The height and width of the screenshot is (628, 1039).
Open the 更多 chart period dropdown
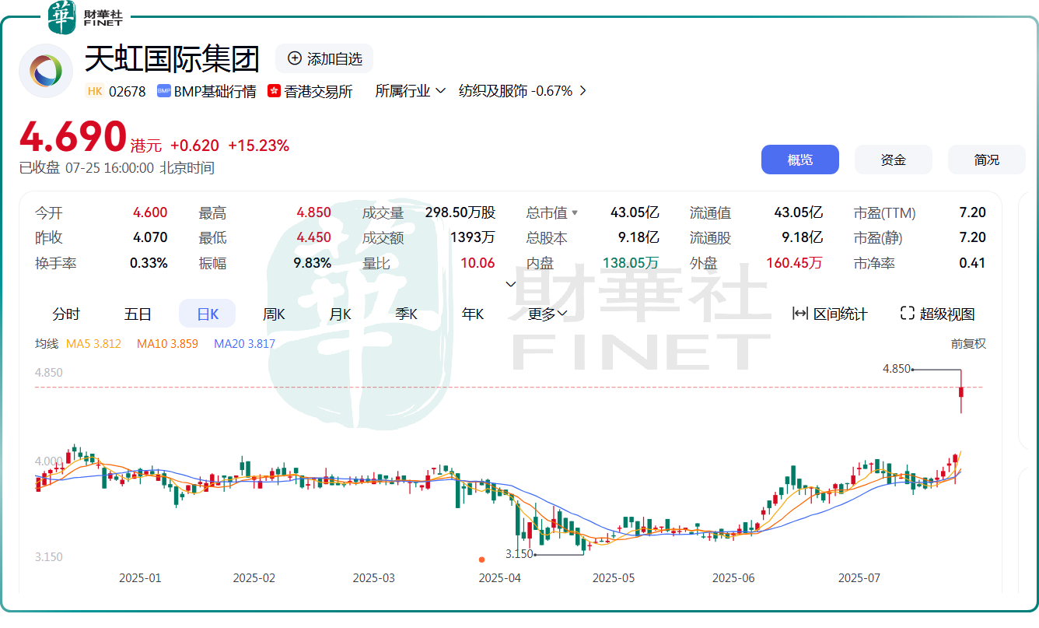point(547,314)
